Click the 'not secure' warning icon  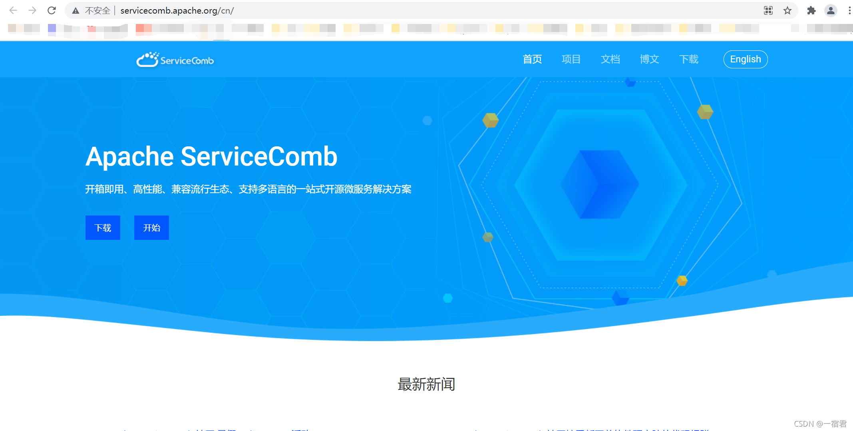75,10
